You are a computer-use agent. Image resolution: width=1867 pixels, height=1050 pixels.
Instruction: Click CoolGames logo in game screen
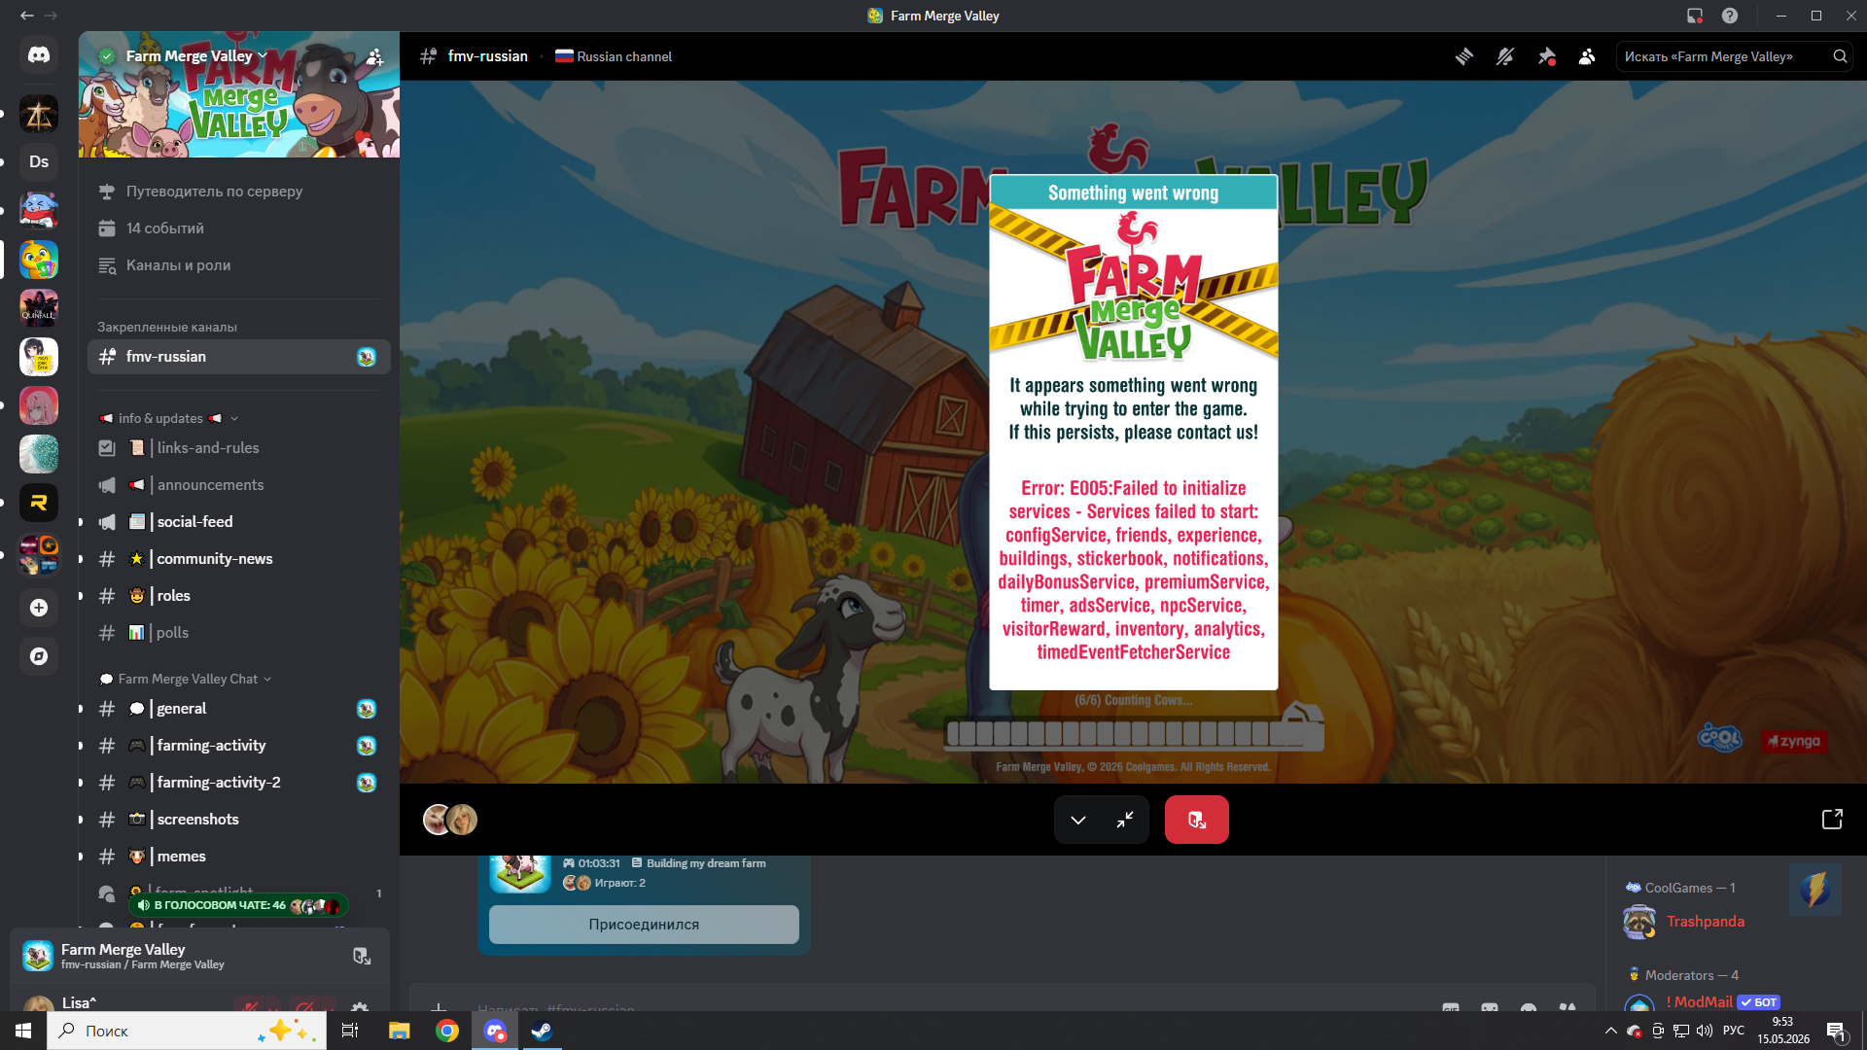coord(1719,739)
